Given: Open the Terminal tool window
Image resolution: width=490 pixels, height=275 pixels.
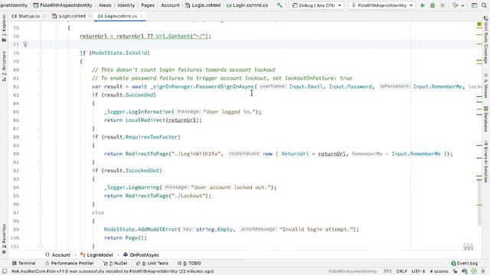Looking at the screenshot, I should point(24,263).
